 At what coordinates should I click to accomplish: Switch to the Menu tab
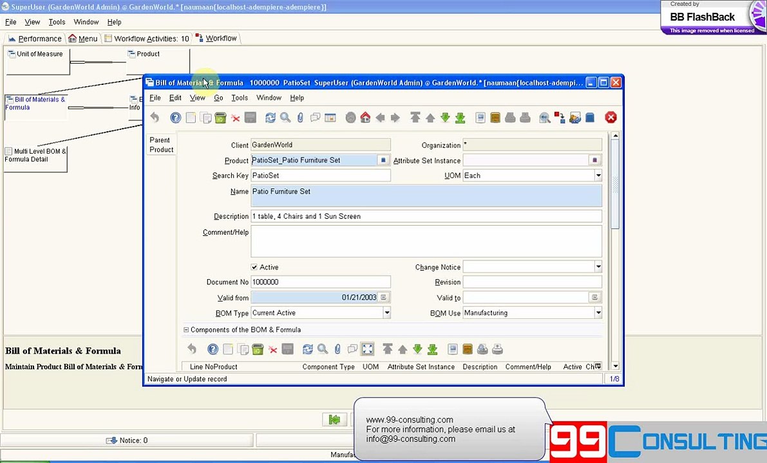tap(83, 39)
